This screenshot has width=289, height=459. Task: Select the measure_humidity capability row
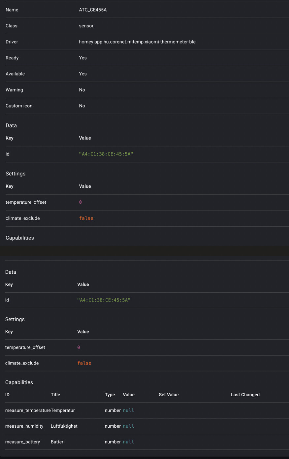pos(24,426)
